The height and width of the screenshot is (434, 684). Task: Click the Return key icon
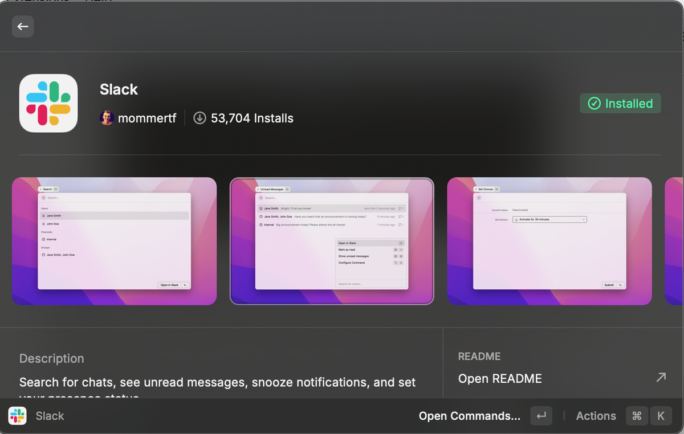tap(541, 416)
